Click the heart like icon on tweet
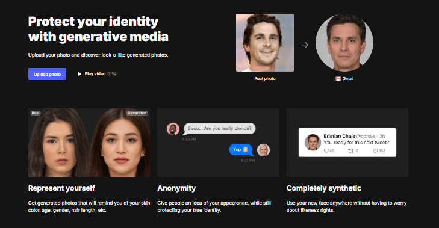 (x=375, y=151)
